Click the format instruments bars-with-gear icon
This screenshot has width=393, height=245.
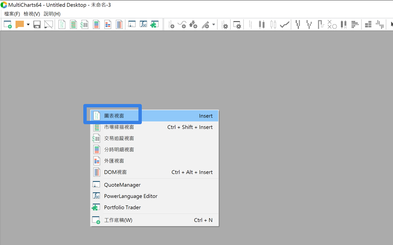pos(225,24)
